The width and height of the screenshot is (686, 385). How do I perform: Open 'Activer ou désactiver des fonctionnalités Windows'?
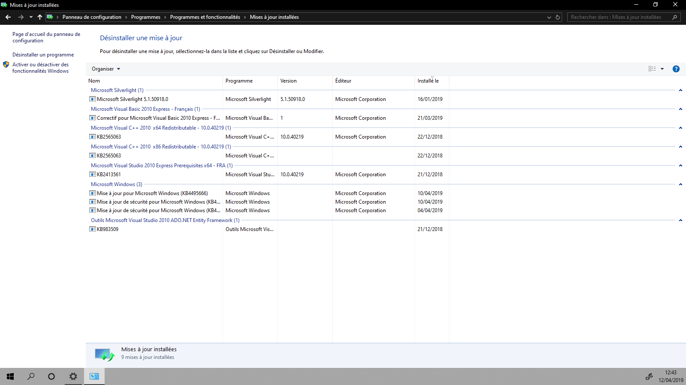tap(40, 68)
